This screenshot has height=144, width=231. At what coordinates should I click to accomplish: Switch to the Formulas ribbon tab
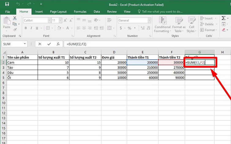pos(80,12)
